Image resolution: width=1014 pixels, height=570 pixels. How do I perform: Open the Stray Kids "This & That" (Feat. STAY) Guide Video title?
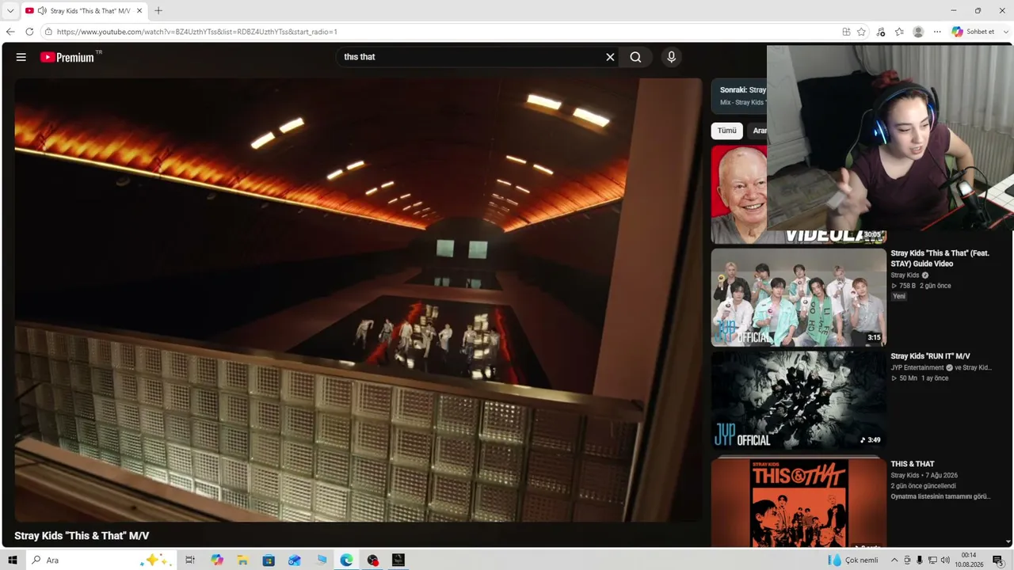940,258
